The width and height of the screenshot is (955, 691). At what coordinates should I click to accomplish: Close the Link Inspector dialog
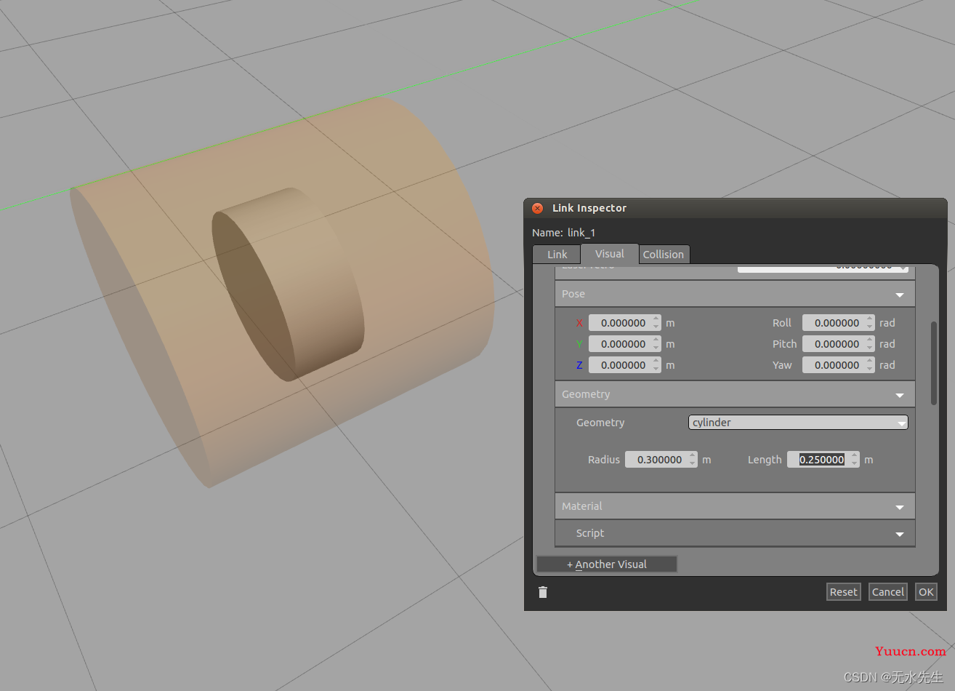pos(538,208)
